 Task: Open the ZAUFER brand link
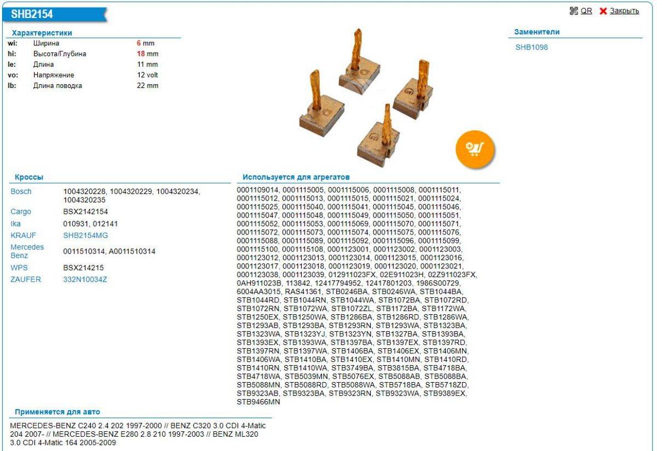[x=25, y=279]
